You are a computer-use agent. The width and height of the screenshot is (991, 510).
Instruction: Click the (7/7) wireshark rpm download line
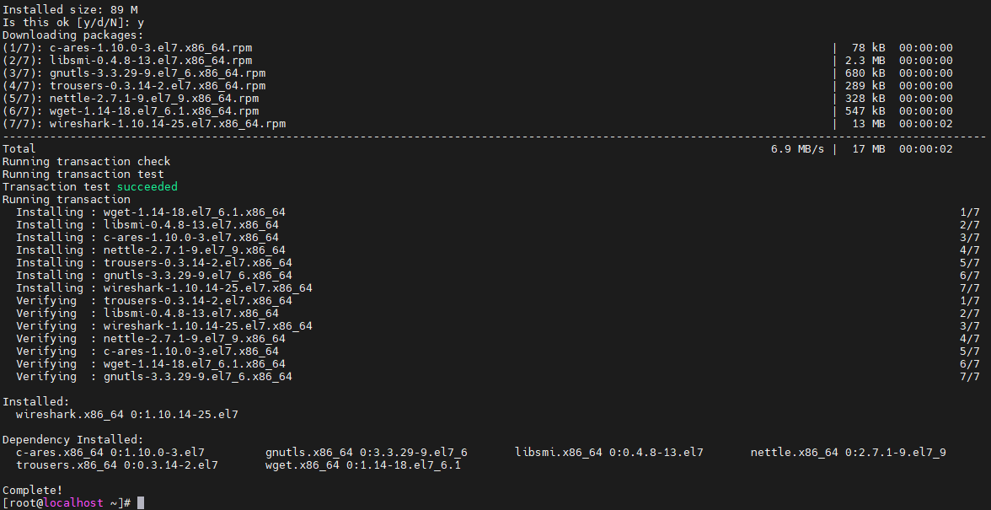(143, 124)
